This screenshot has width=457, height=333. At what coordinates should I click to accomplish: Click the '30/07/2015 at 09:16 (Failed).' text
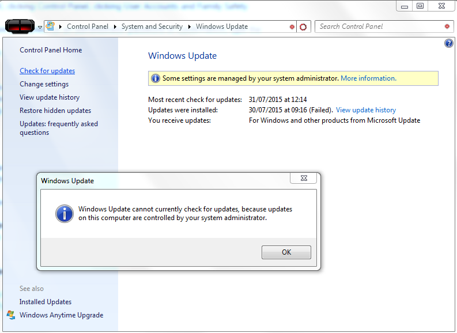(291, 110)
